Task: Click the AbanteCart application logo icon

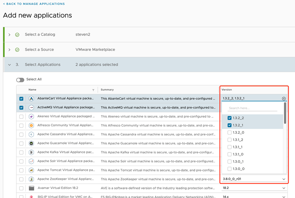Action: [x=32, y=99]
